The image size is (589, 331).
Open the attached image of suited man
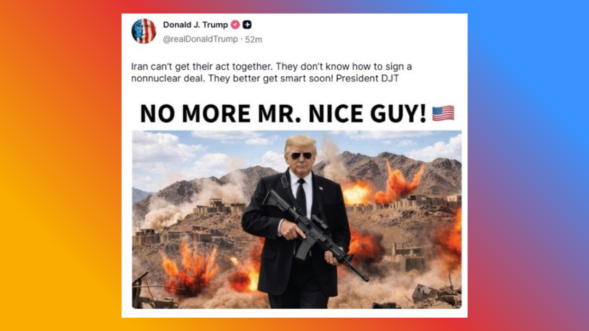pyautogui.click(x=296, y=219)
